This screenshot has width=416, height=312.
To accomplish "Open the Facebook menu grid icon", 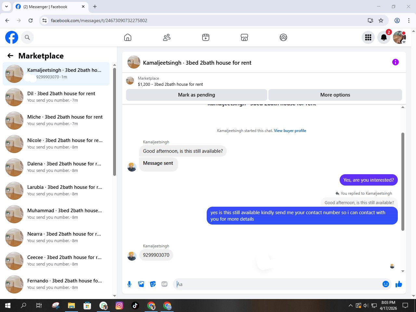I will coord(368,37).
